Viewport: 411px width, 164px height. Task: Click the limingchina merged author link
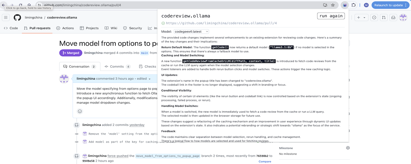pos(93,53)
